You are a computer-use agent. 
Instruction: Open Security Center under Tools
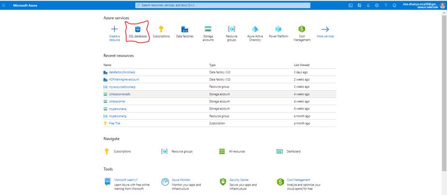pyautogui.click(x=239, y=180)
